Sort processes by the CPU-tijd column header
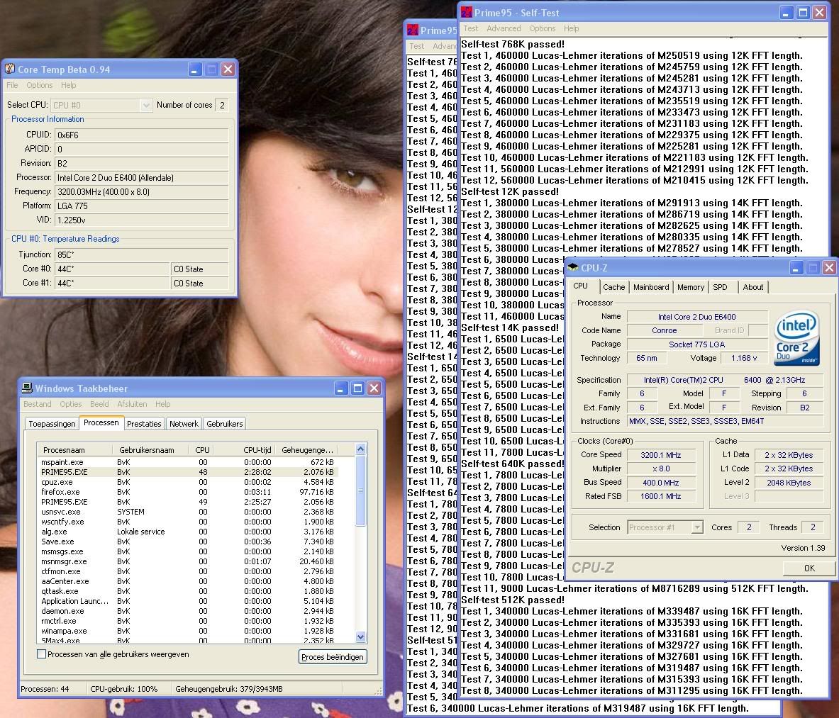This screenshot has height=718, width=839. coord(257,450)
